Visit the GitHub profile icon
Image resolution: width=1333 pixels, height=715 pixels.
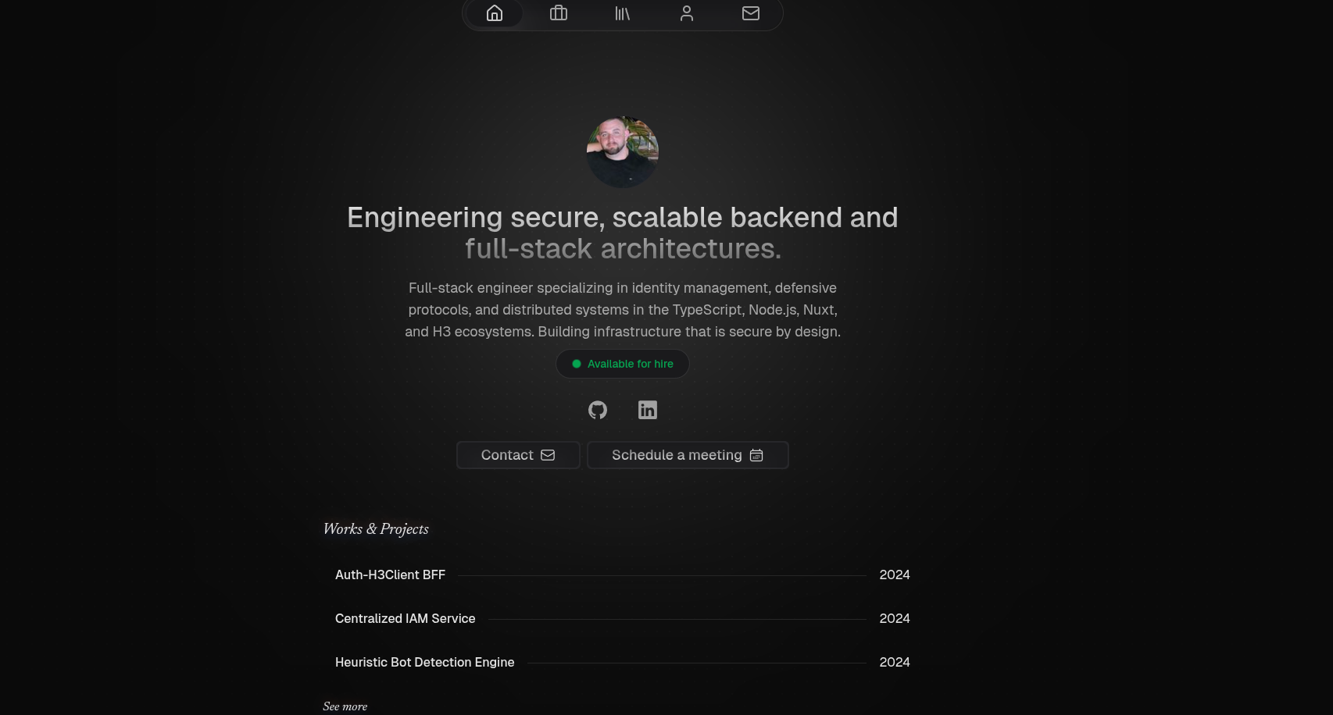(x=598, y=410)
